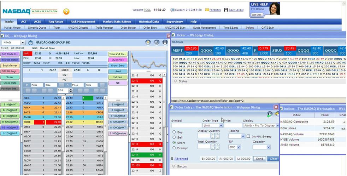347x176 pixels.
Task: Click the plus icon beside Advanced
Action: (x=172, y=159)
